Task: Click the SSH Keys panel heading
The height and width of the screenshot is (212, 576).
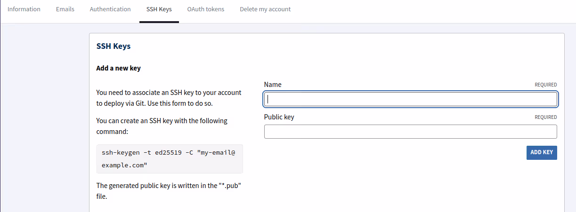Action: pyautogui.click(x=114, y=46)
